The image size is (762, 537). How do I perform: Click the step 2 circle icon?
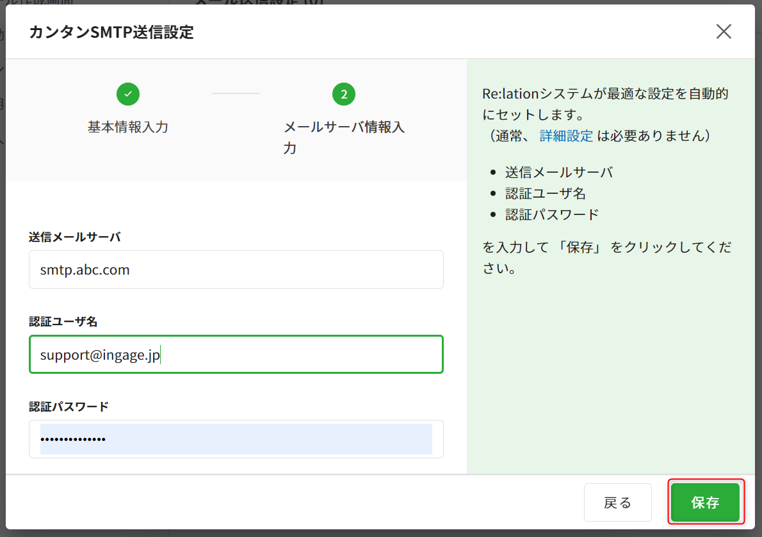pyautogui.click(x=344, y=95)
